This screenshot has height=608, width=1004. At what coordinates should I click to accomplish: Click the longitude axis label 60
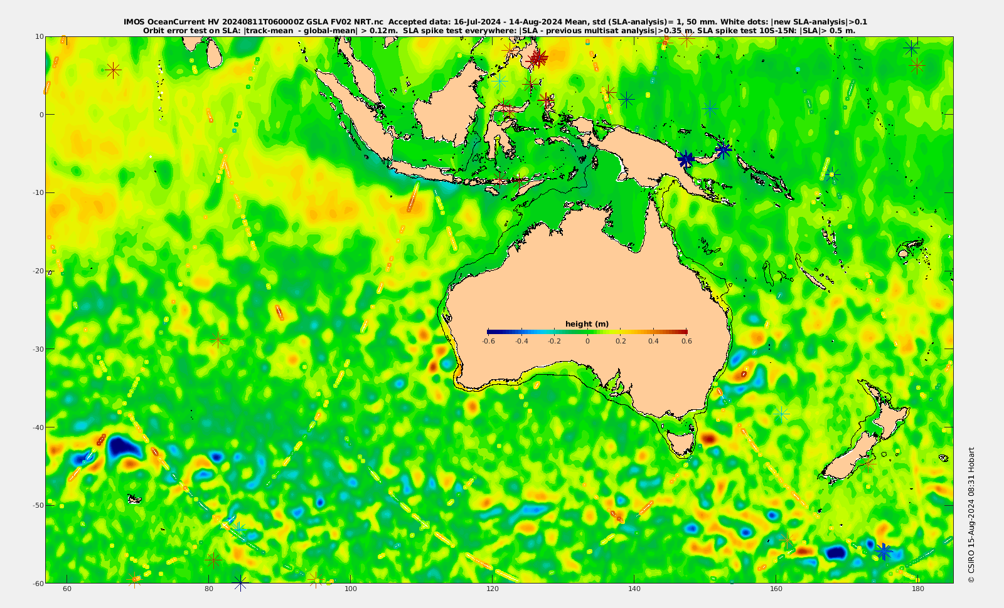pos(67,589)
